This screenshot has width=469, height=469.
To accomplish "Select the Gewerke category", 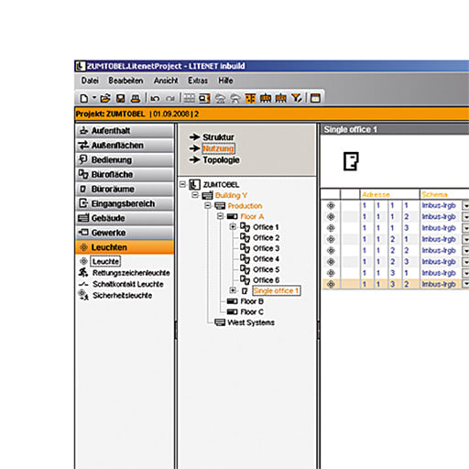I will pyautogui.click(x=125, y=233).
